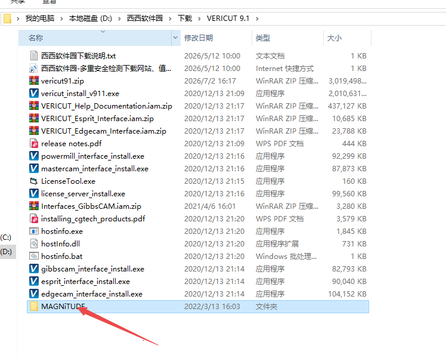
Task: Sort files by the 类型 column header
Action: pos(287,38)
